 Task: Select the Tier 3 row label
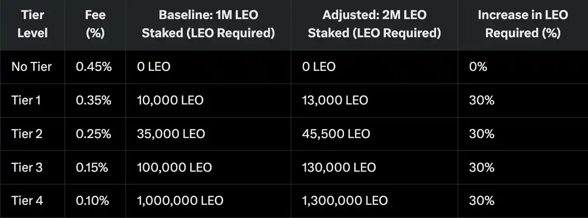(x=27, y=167)
